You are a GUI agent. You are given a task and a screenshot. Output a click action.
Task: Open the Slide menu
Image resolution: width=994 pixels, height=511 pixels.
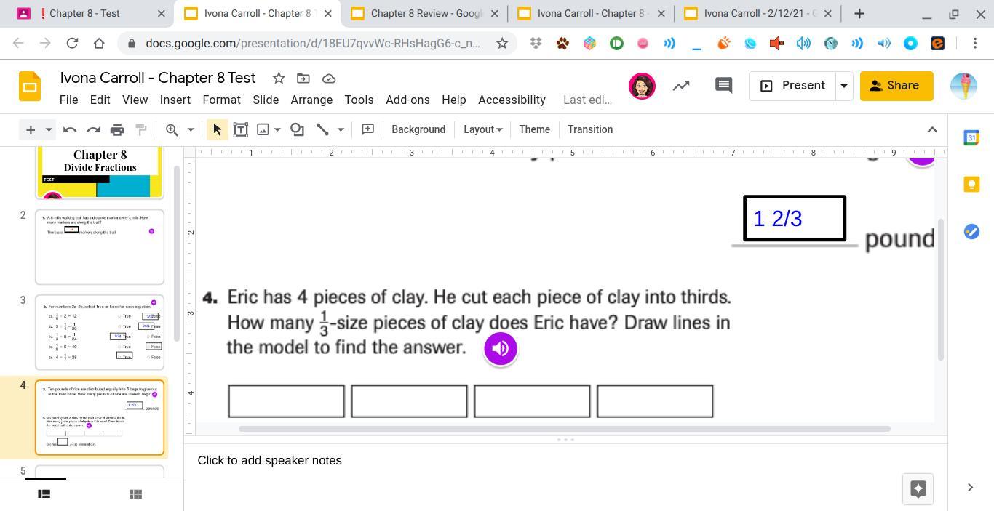[x=266, y=100]
